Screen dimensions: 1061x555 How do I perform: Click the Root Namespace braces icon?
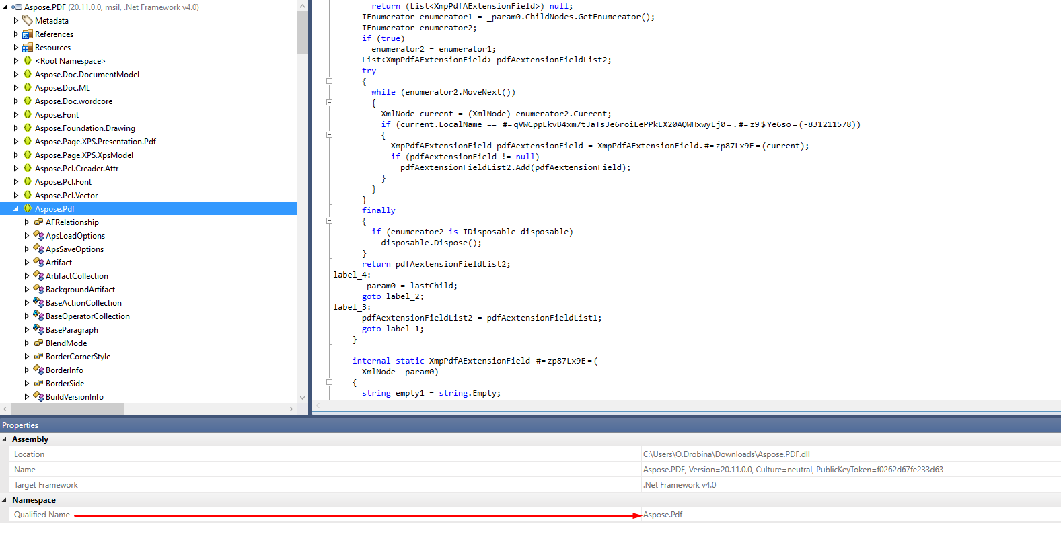(28, 60)
